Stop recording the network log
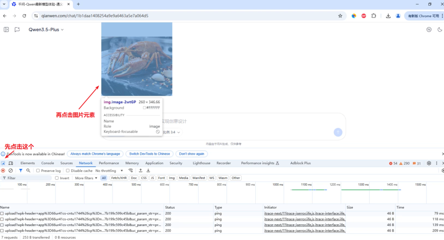Image resolution: width=444 pixels, height=240 pixels. (3, 170)
